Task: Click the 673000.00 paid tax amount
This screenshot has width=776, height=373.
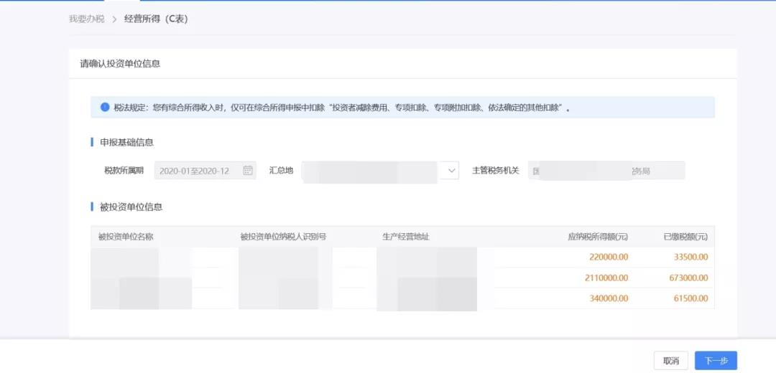Action: coord(688,278)
